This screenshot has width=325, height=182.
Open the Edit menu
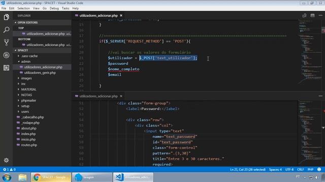pyautogui.click(x=12, y=8)
